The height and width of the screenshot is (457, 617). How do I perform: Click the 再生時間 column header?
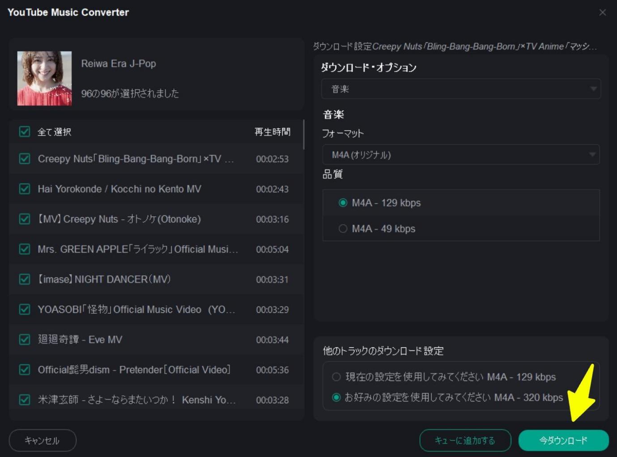[272, 132]
